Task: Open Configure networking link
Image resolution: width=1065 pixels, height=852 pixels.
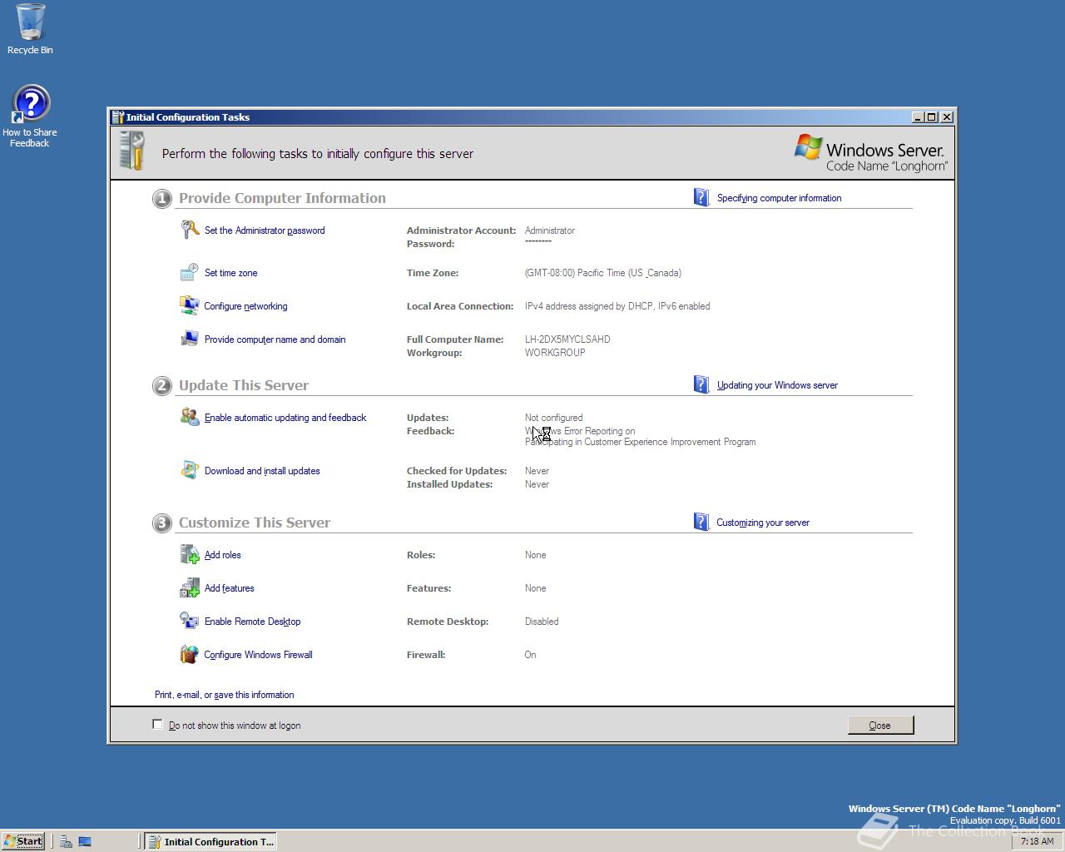Action: click(x=245, y=306)
